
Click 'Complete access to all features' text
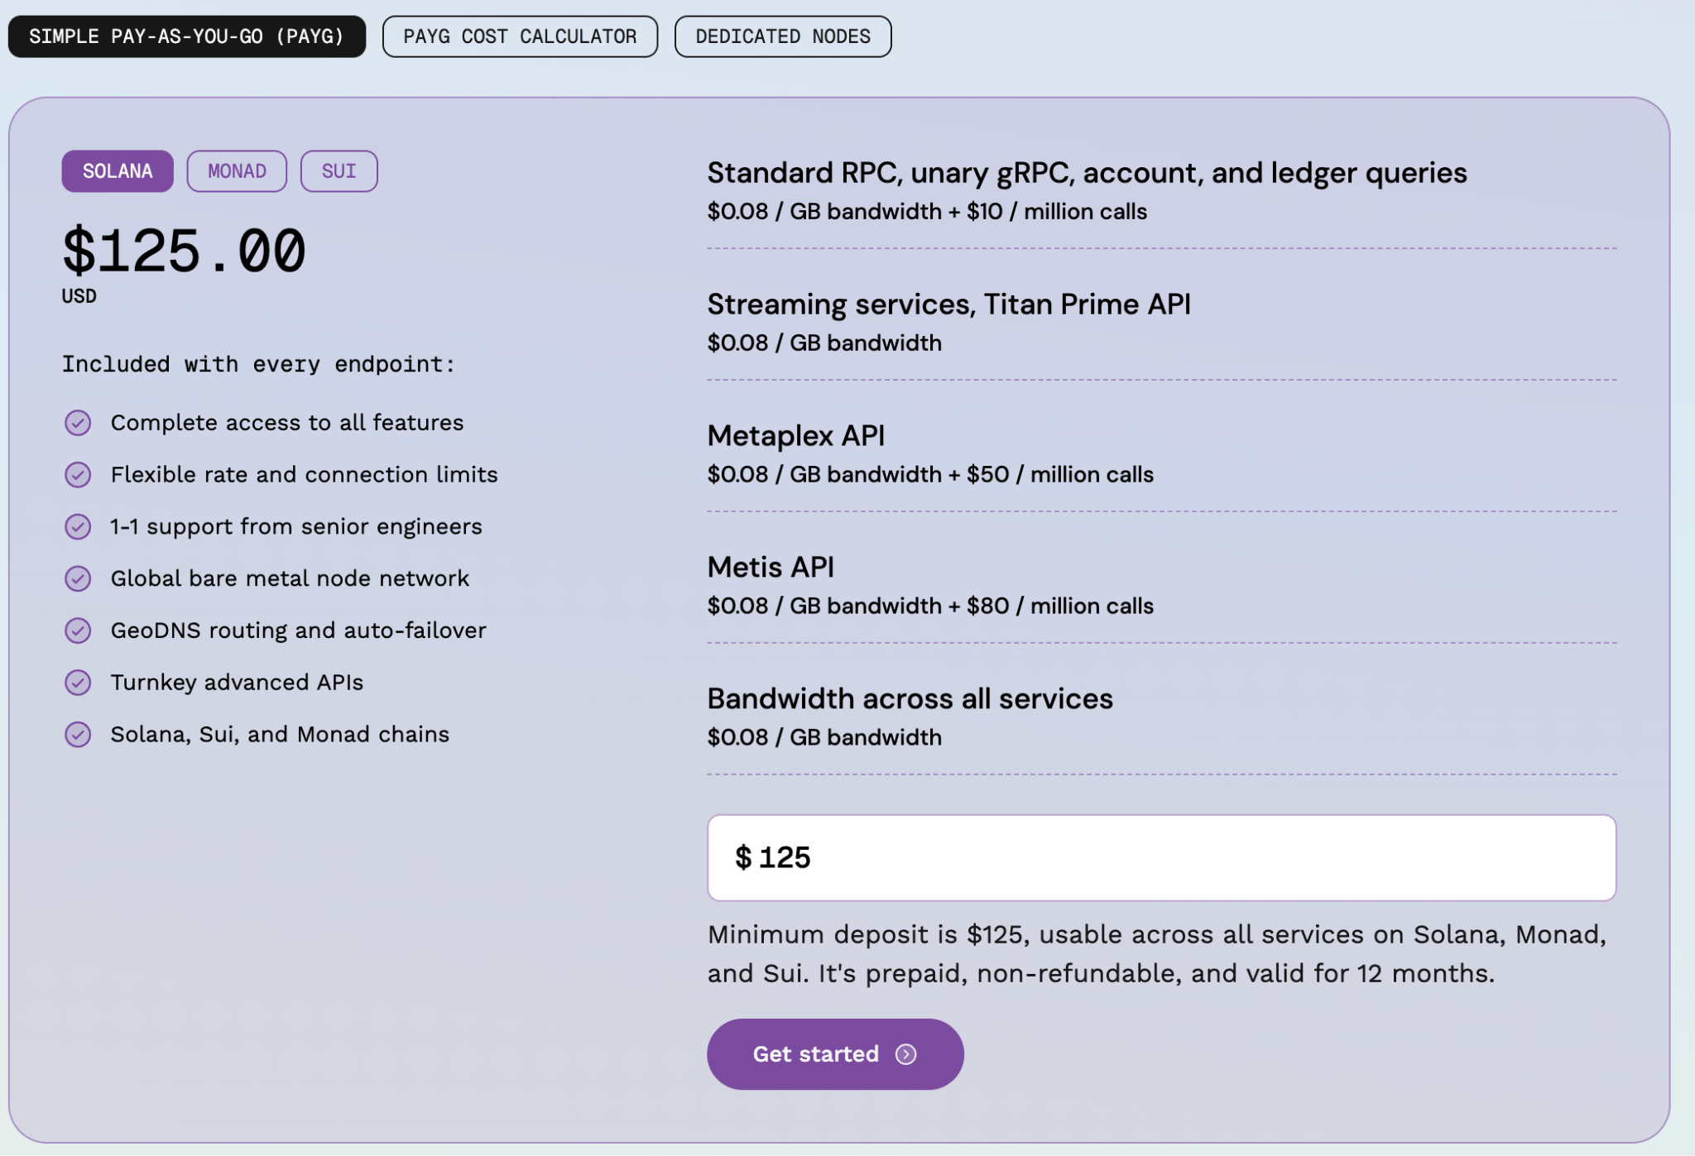(287, 423)
